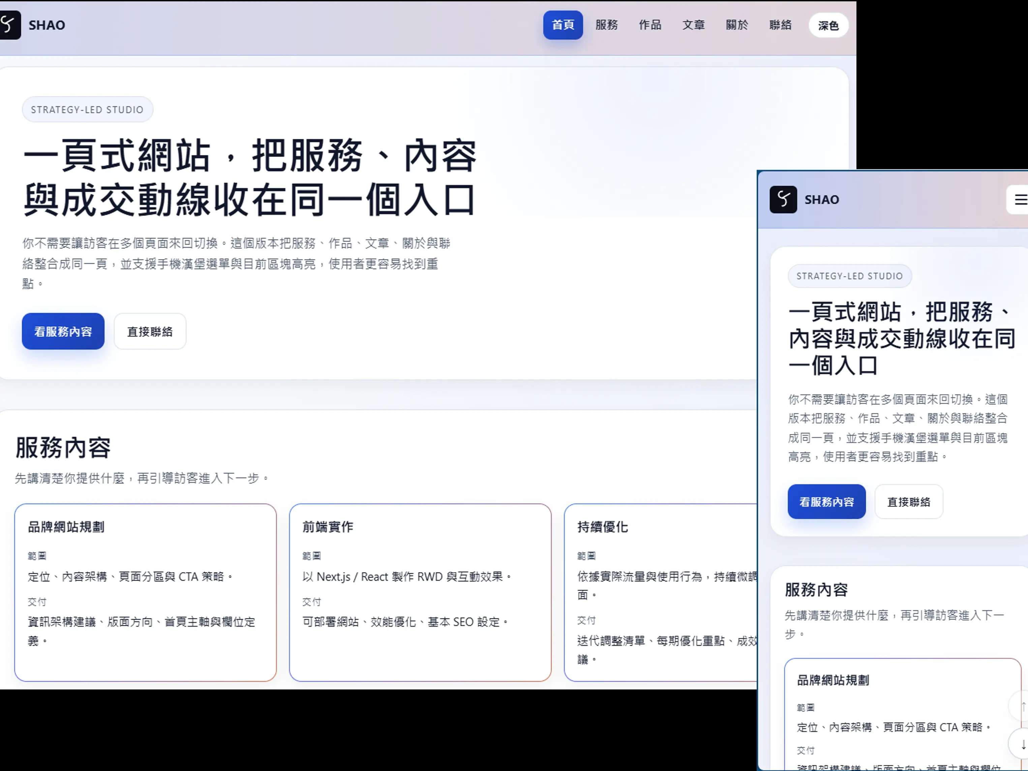Click the SHAO logo icon in mobile header
The height and width of the screenshot is (771, 1028).
pos(783,199)
